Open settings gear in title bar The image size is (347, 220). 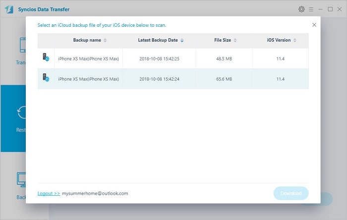(301, 9)
